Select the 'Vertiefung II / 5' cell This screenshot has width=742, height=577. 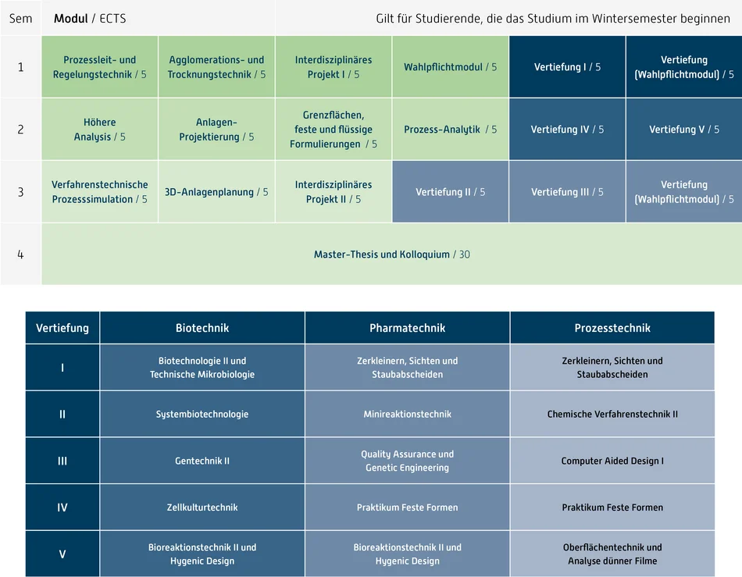(x=450, y=191)
